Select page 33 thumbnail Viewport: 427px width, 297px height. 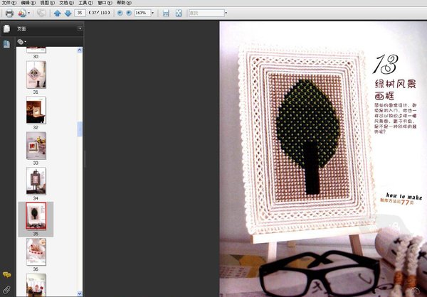coord(36,146)
